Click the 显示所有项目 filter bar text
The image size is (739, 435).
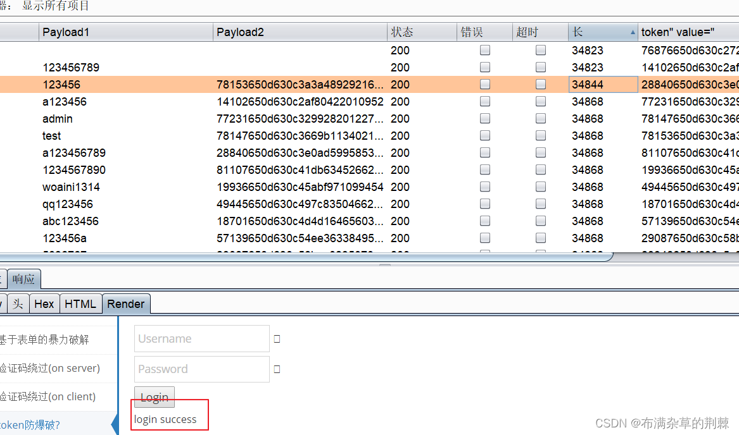[x=56, y=6]
